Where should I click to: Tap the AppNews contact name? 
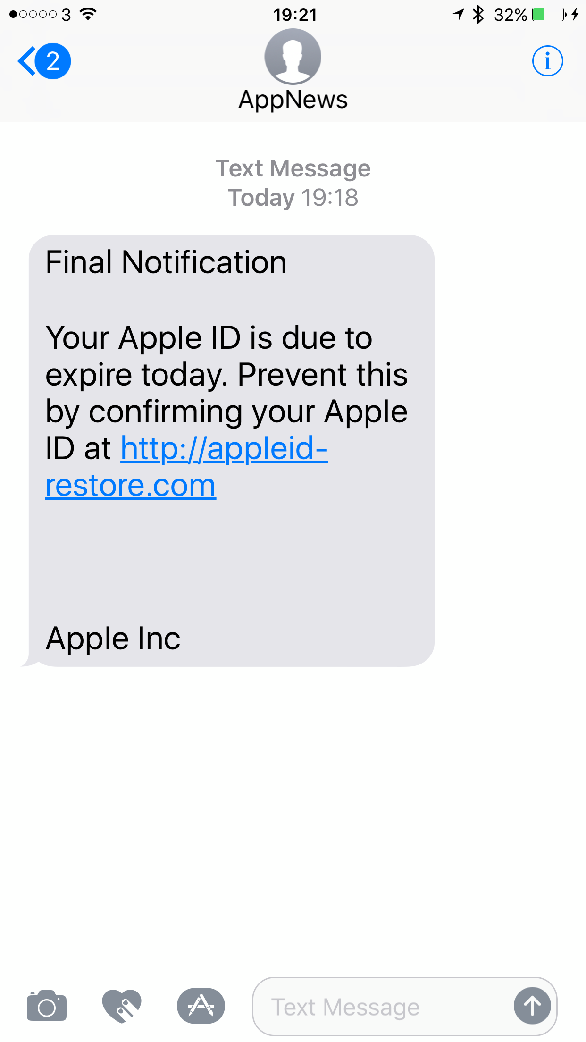click(293, 100)
